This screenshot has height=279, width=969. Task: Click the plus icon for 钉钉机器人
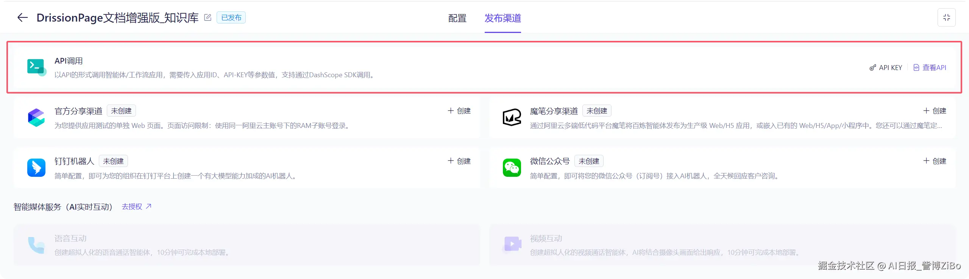point(451,161)
